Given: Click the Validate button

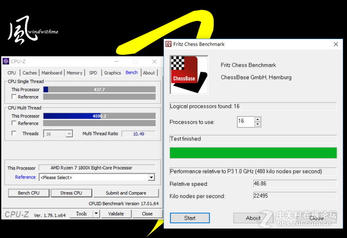Looking at the screenshot, I should (x=116, y=214).
